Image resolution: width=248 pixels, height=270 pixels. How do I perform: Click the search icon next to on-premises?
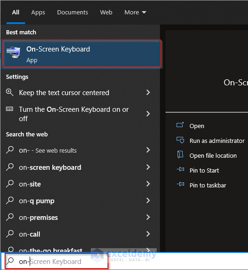click(x=10, y=217)
